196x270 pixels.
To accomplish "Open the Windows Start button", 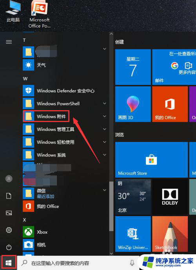I will (8, 263).
